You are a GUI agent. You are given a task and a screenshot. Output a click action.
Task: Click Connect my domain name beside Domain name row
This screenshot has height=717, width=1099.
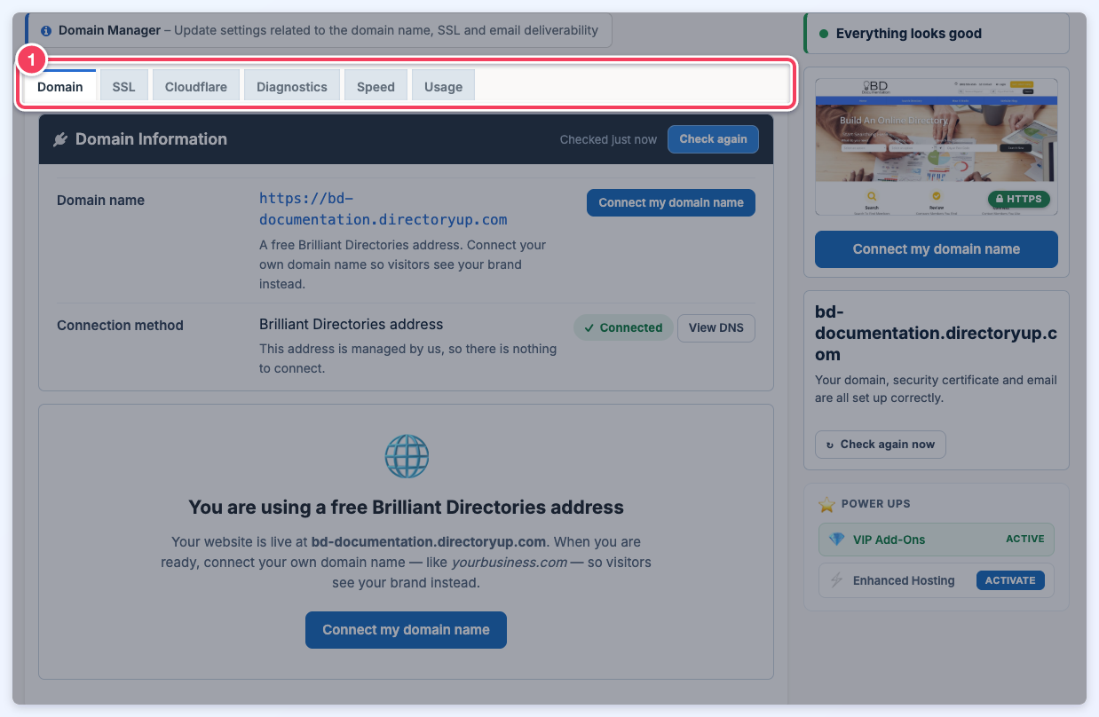671,202
